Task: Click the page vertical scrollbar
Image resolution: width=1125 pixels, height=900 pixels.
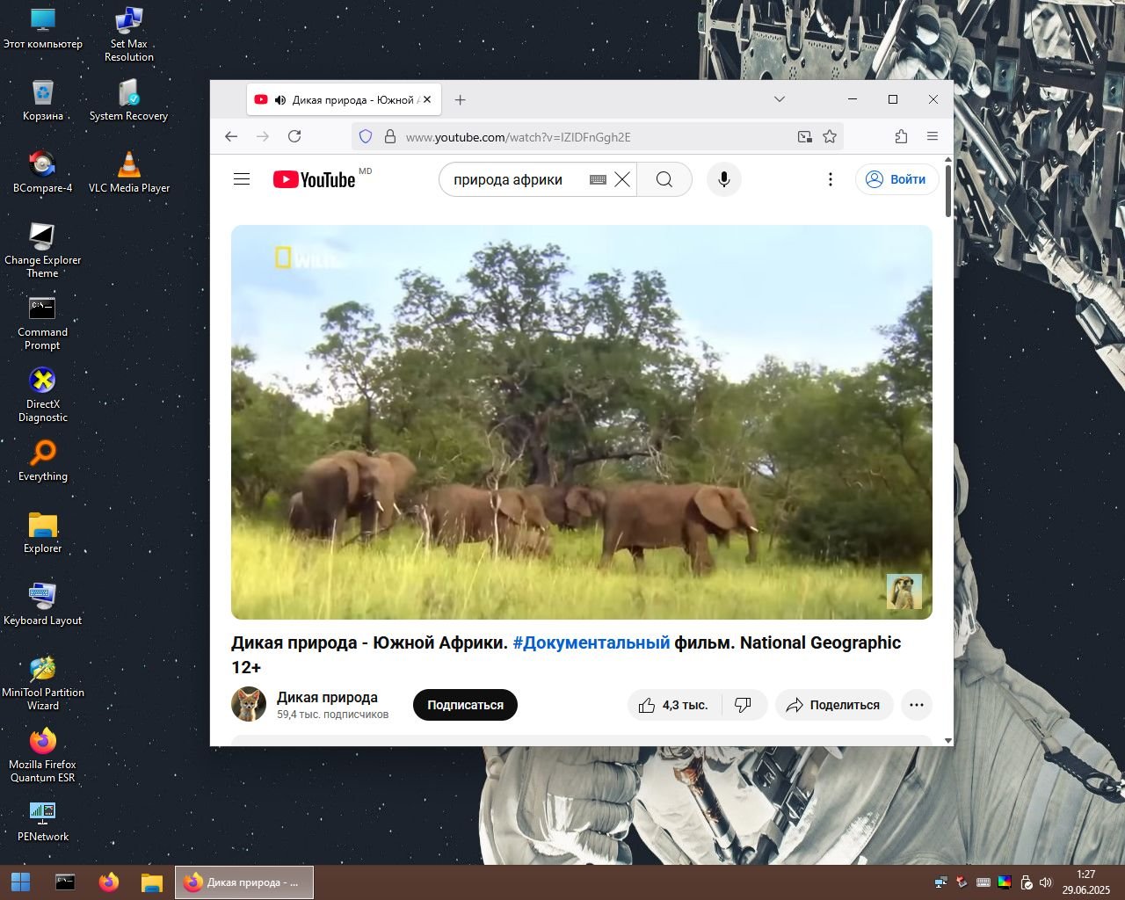Action: click(947, 439)
